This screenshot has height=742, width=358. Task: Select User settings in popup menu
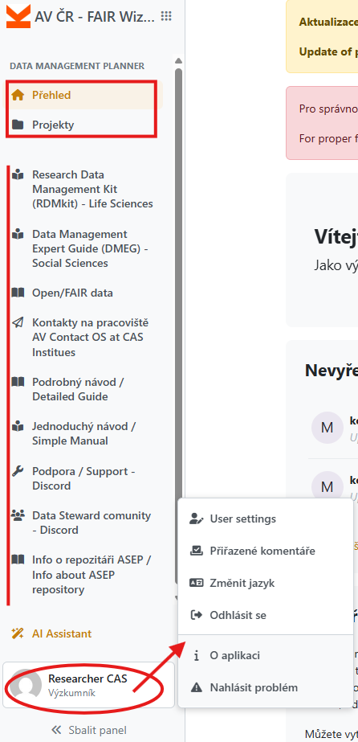click(x=266, y=519)
